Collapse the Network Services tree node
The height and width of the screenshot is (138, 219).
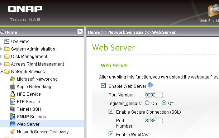1,72
